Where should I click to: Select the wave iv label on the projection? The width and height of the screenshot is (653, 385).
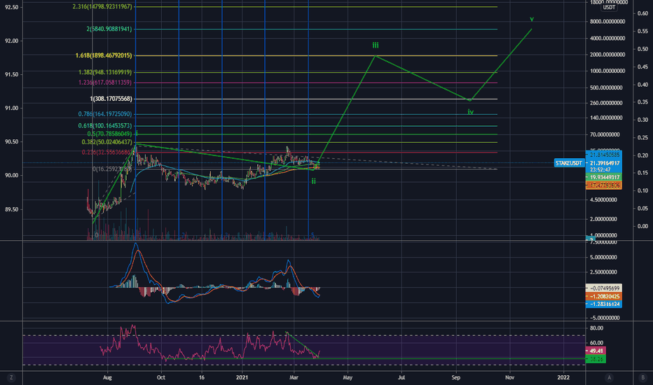[x=471, y=112]
